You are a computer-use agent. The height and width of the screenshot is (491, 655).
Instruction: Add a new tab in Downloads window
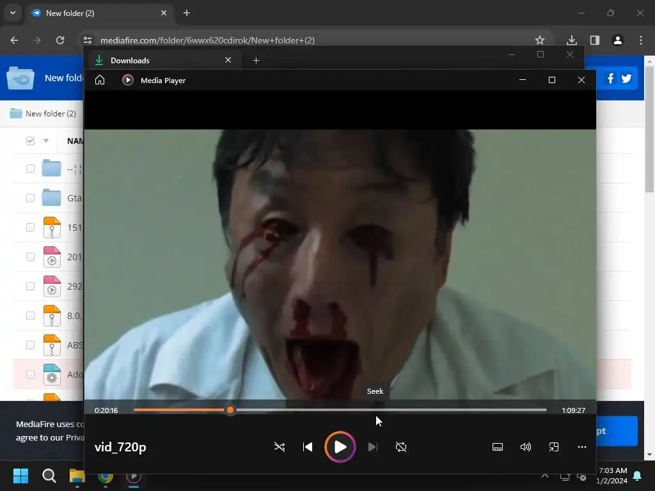[x=256, y=61]
